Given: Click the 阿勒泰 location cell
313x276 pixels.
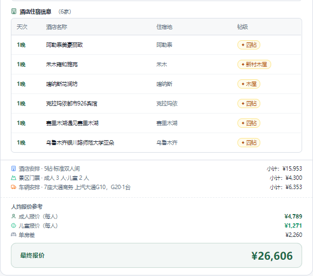Looking at the screenshot, I should click(164, 45).
